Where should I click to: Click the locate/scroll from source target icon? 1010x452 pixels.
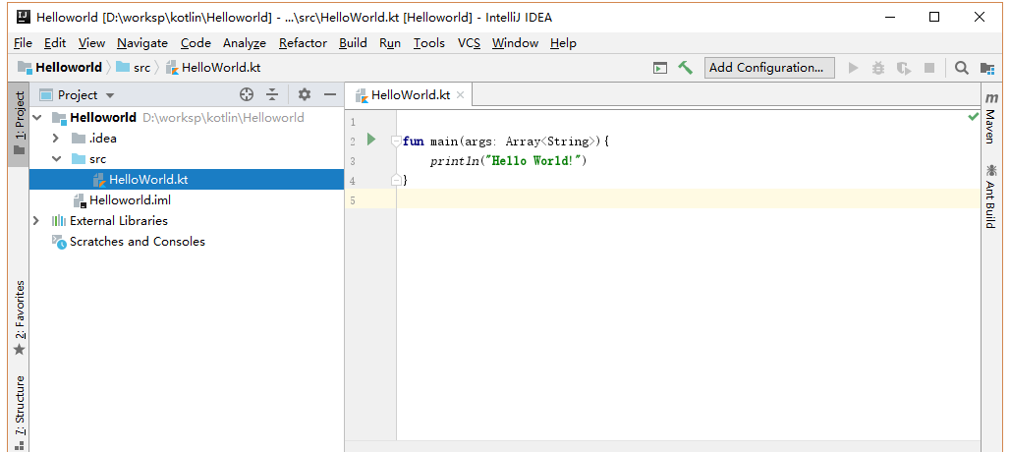(x=247, y=95)
